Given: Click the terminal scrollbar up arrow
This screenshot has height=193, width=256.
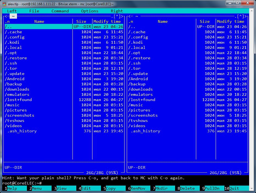Looking at the screenshot, I should click(x=252, y=11).
